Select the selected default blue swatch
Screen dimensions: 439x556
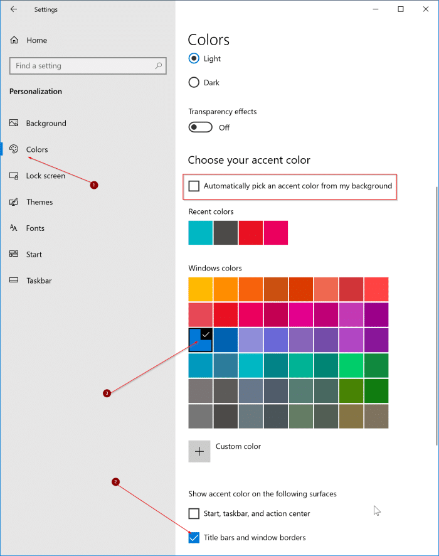tap(201, 340)
